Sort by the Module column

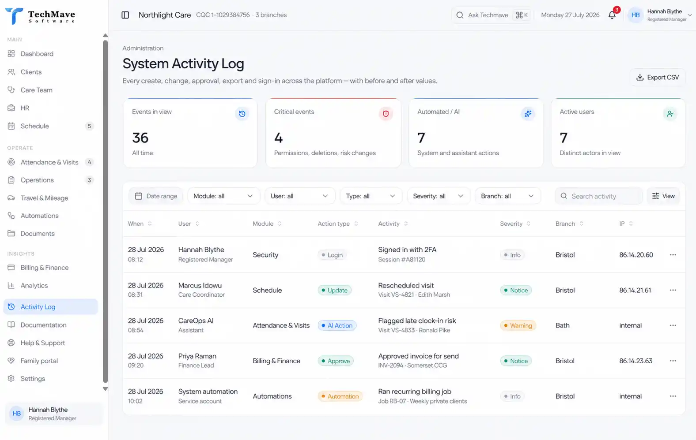click(267, 224)
